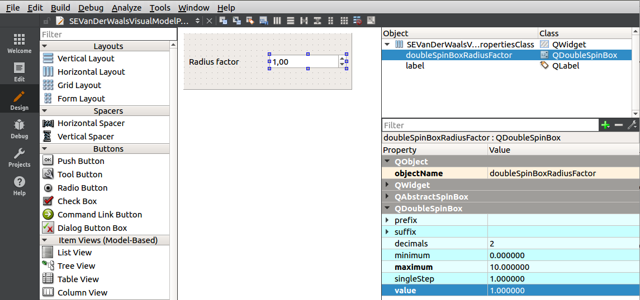Open the Projects mode
Screen dimensions: 640x300
[x=19, y=157]
